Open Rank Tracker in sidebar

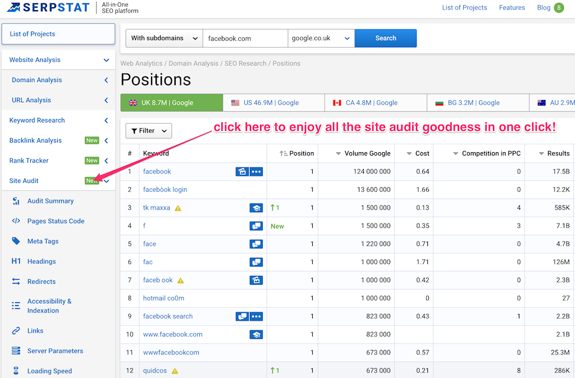pos(29,161)
